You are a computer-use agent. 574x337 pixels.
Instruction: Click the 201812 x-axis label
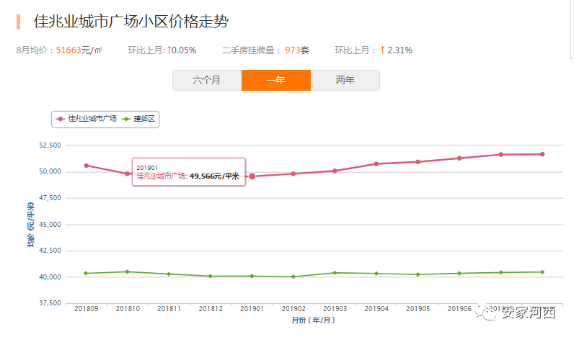pos(211,308)
